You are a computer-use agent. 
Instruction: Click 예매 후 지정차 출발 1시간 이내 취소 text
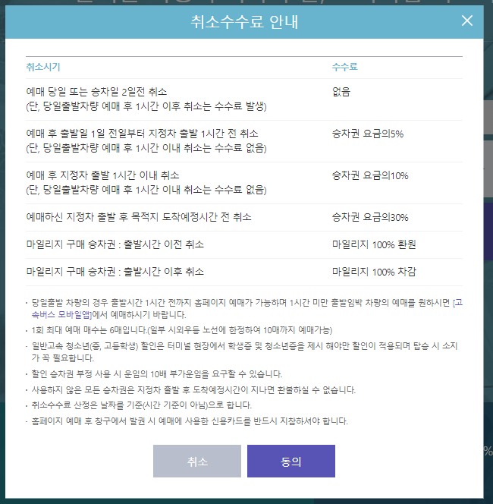point(102,175)
